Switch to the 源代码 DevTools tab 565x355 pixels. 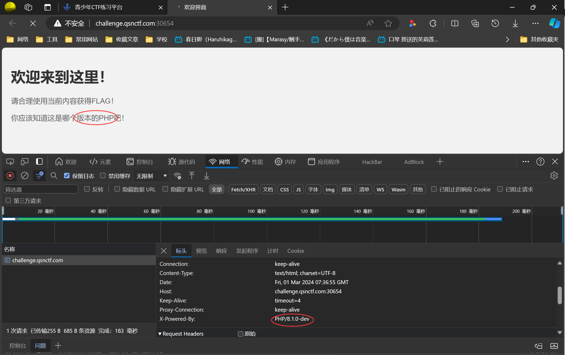(182, 162)
